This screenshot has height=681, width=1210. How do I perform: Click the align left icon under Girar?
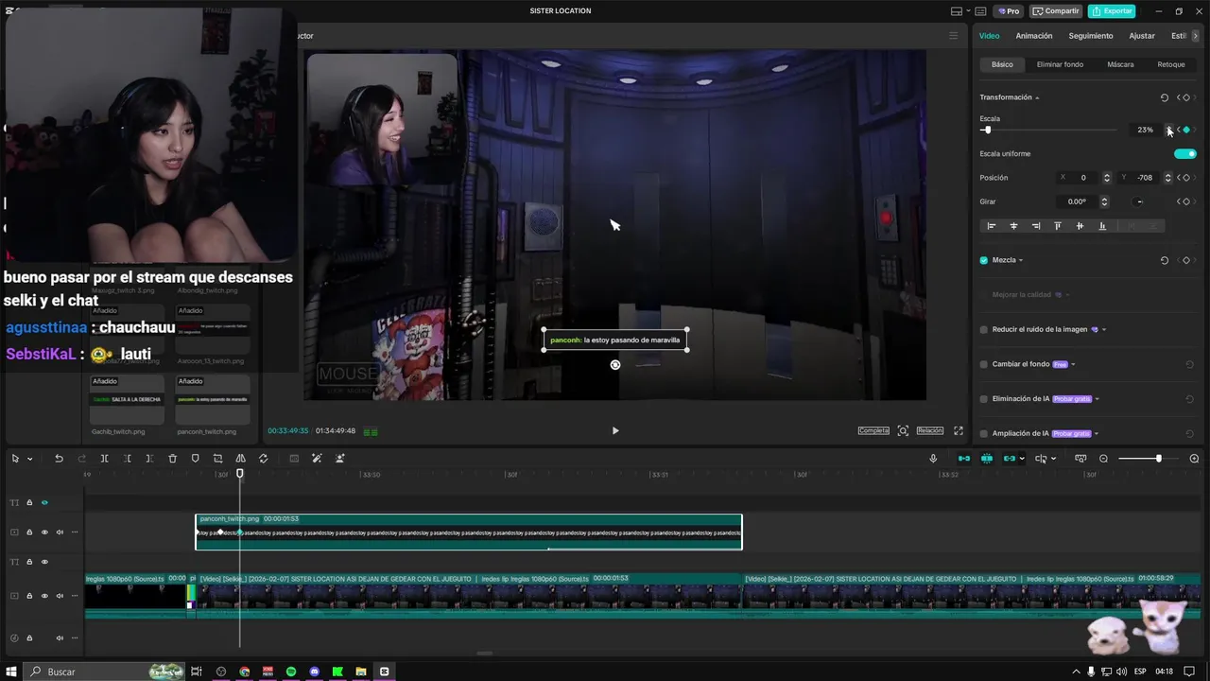click(992, 226)
